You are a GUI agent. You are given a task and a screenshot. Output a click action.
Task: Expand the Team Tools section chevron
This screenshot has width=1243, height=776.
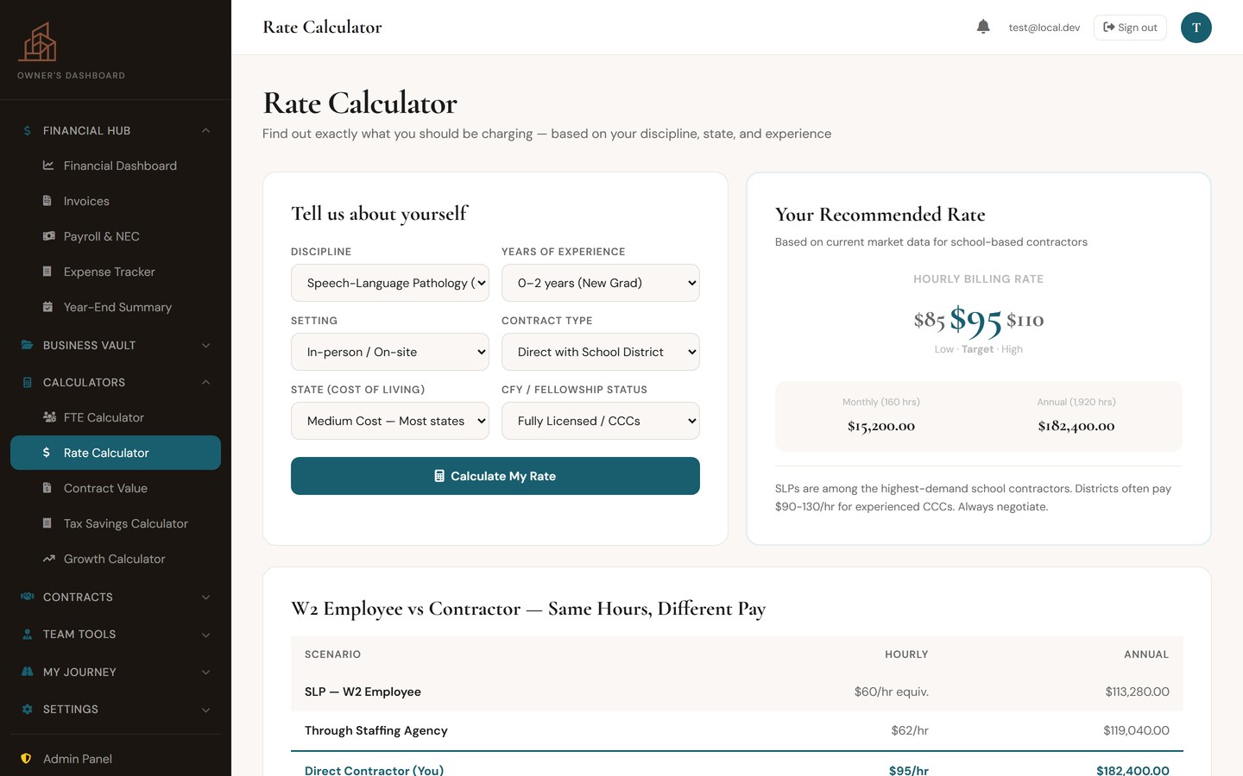pos(205,635)
